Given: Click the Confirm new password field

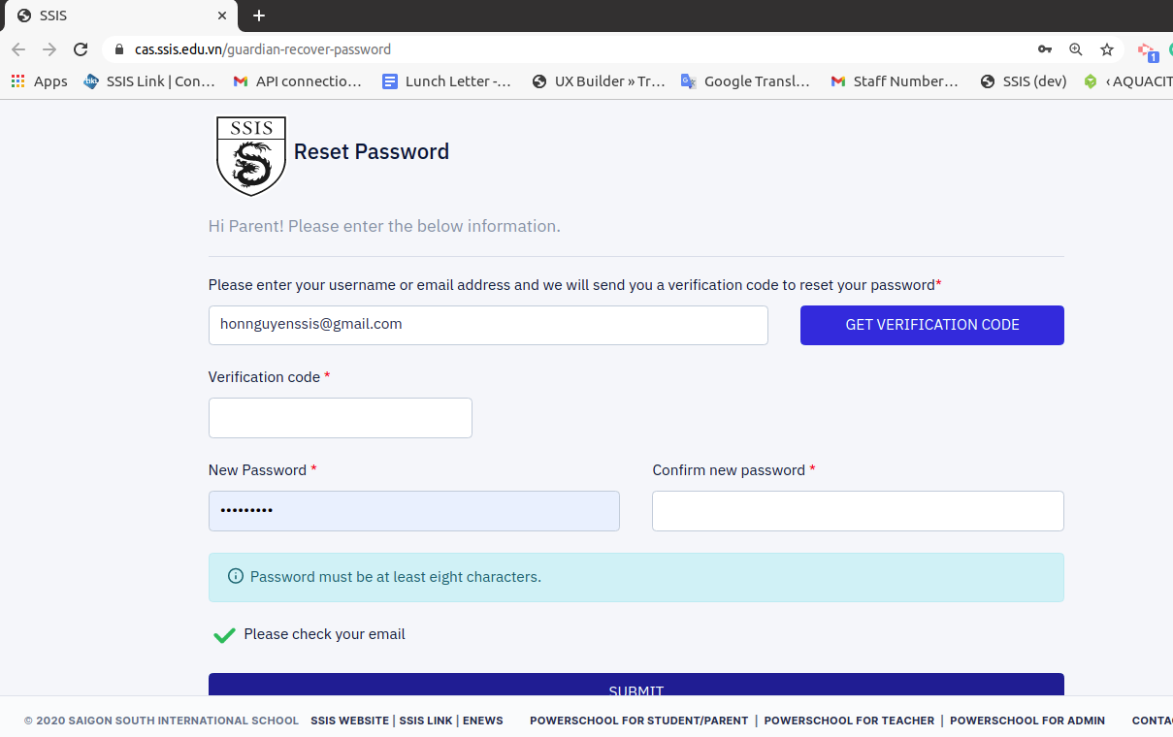Looking at the screenshot, I should (x=858, y=511).
